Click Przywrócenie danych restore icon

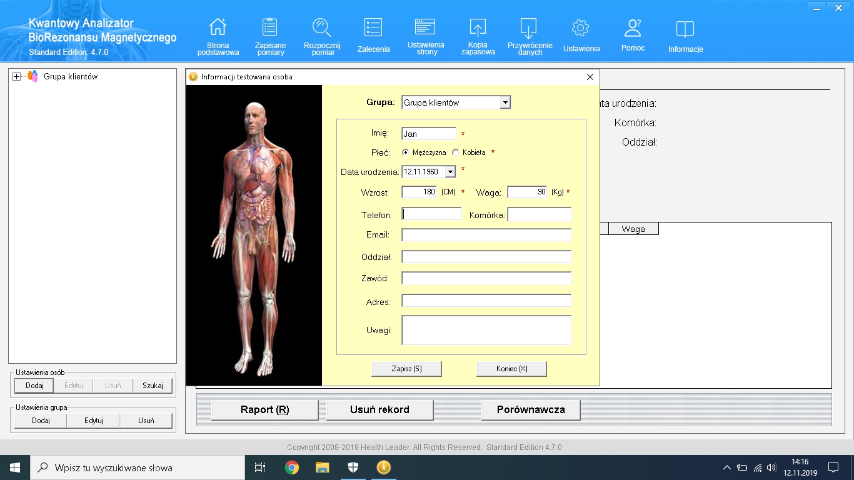529,27
